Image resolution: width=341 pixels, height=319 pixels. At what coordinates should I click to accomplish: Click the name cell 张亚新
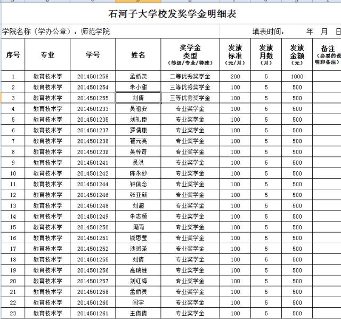[x=138, y=195]
